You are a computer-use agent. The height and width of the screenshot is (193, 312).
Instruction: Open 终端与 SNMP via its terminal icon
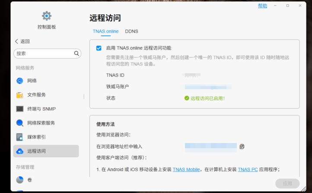20,109
